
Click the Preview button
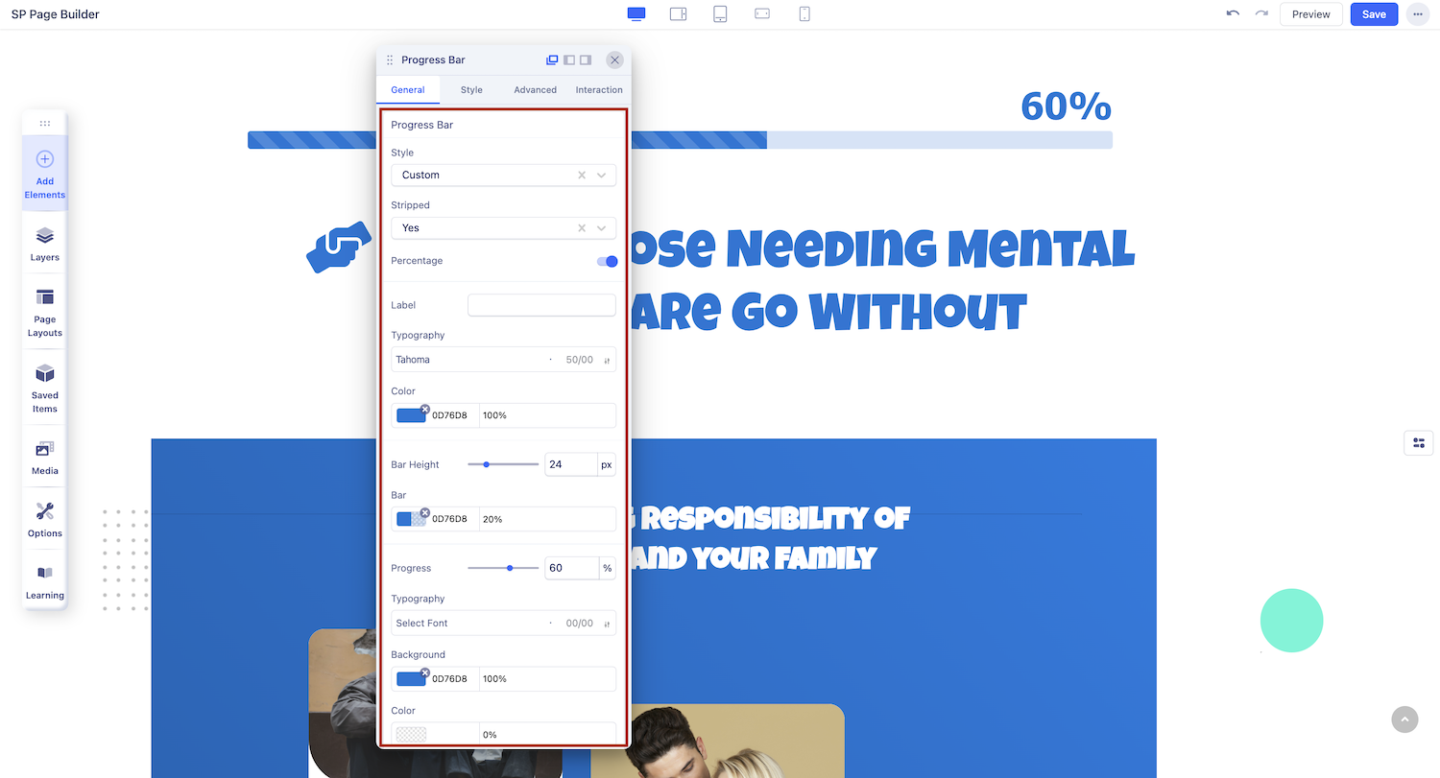(x=1310, y=14)
